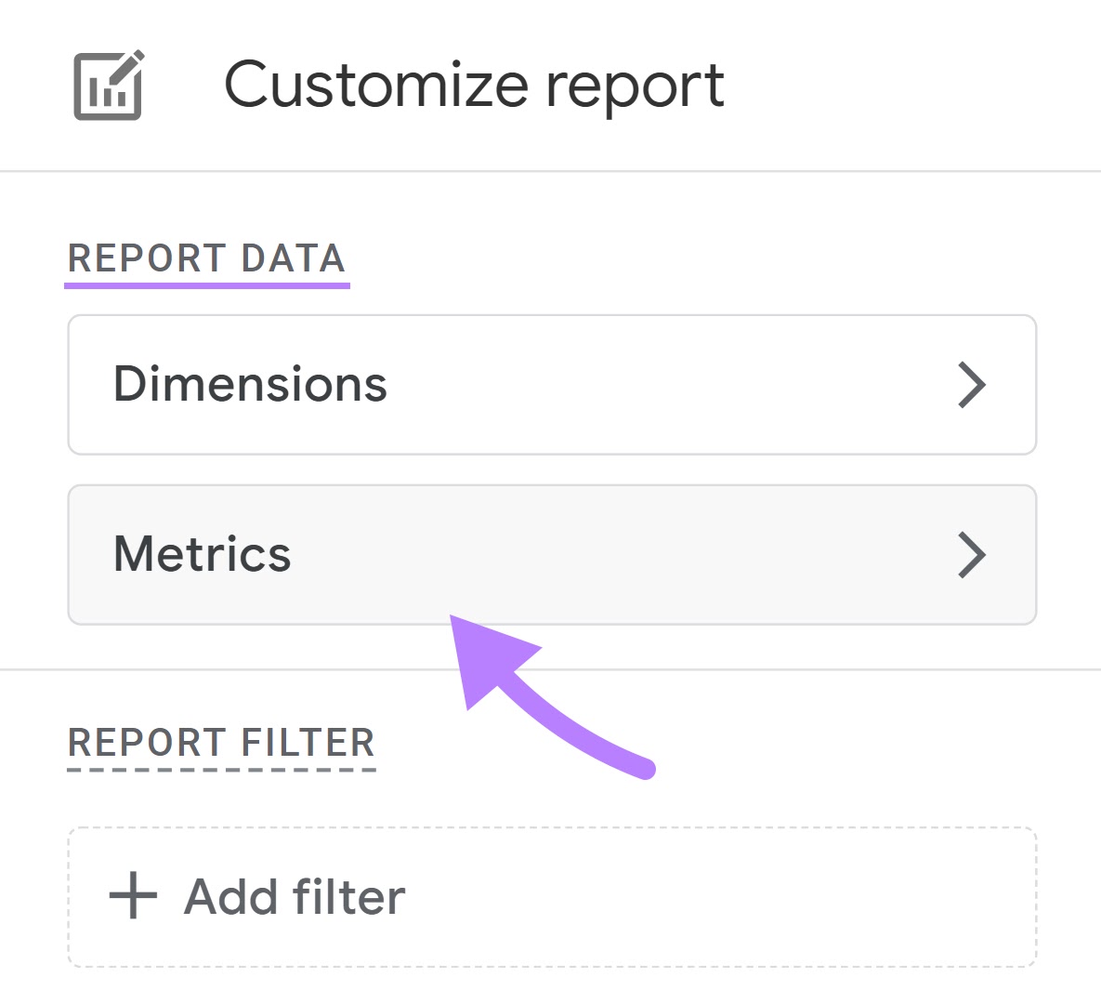Click the plus icon next to Add filter
Image resolution: width=1101 pixels, height=1004 pixels.
[x=133, y=895]
